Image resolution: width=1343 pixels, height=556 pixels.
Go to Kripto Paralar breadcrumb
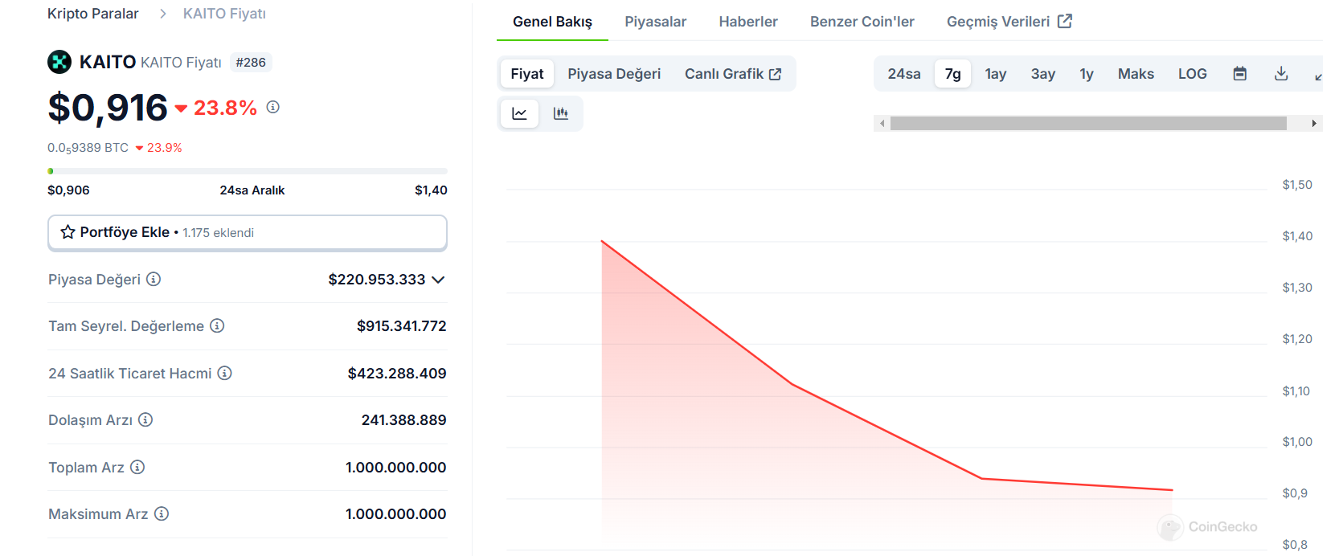pos(93,14)
